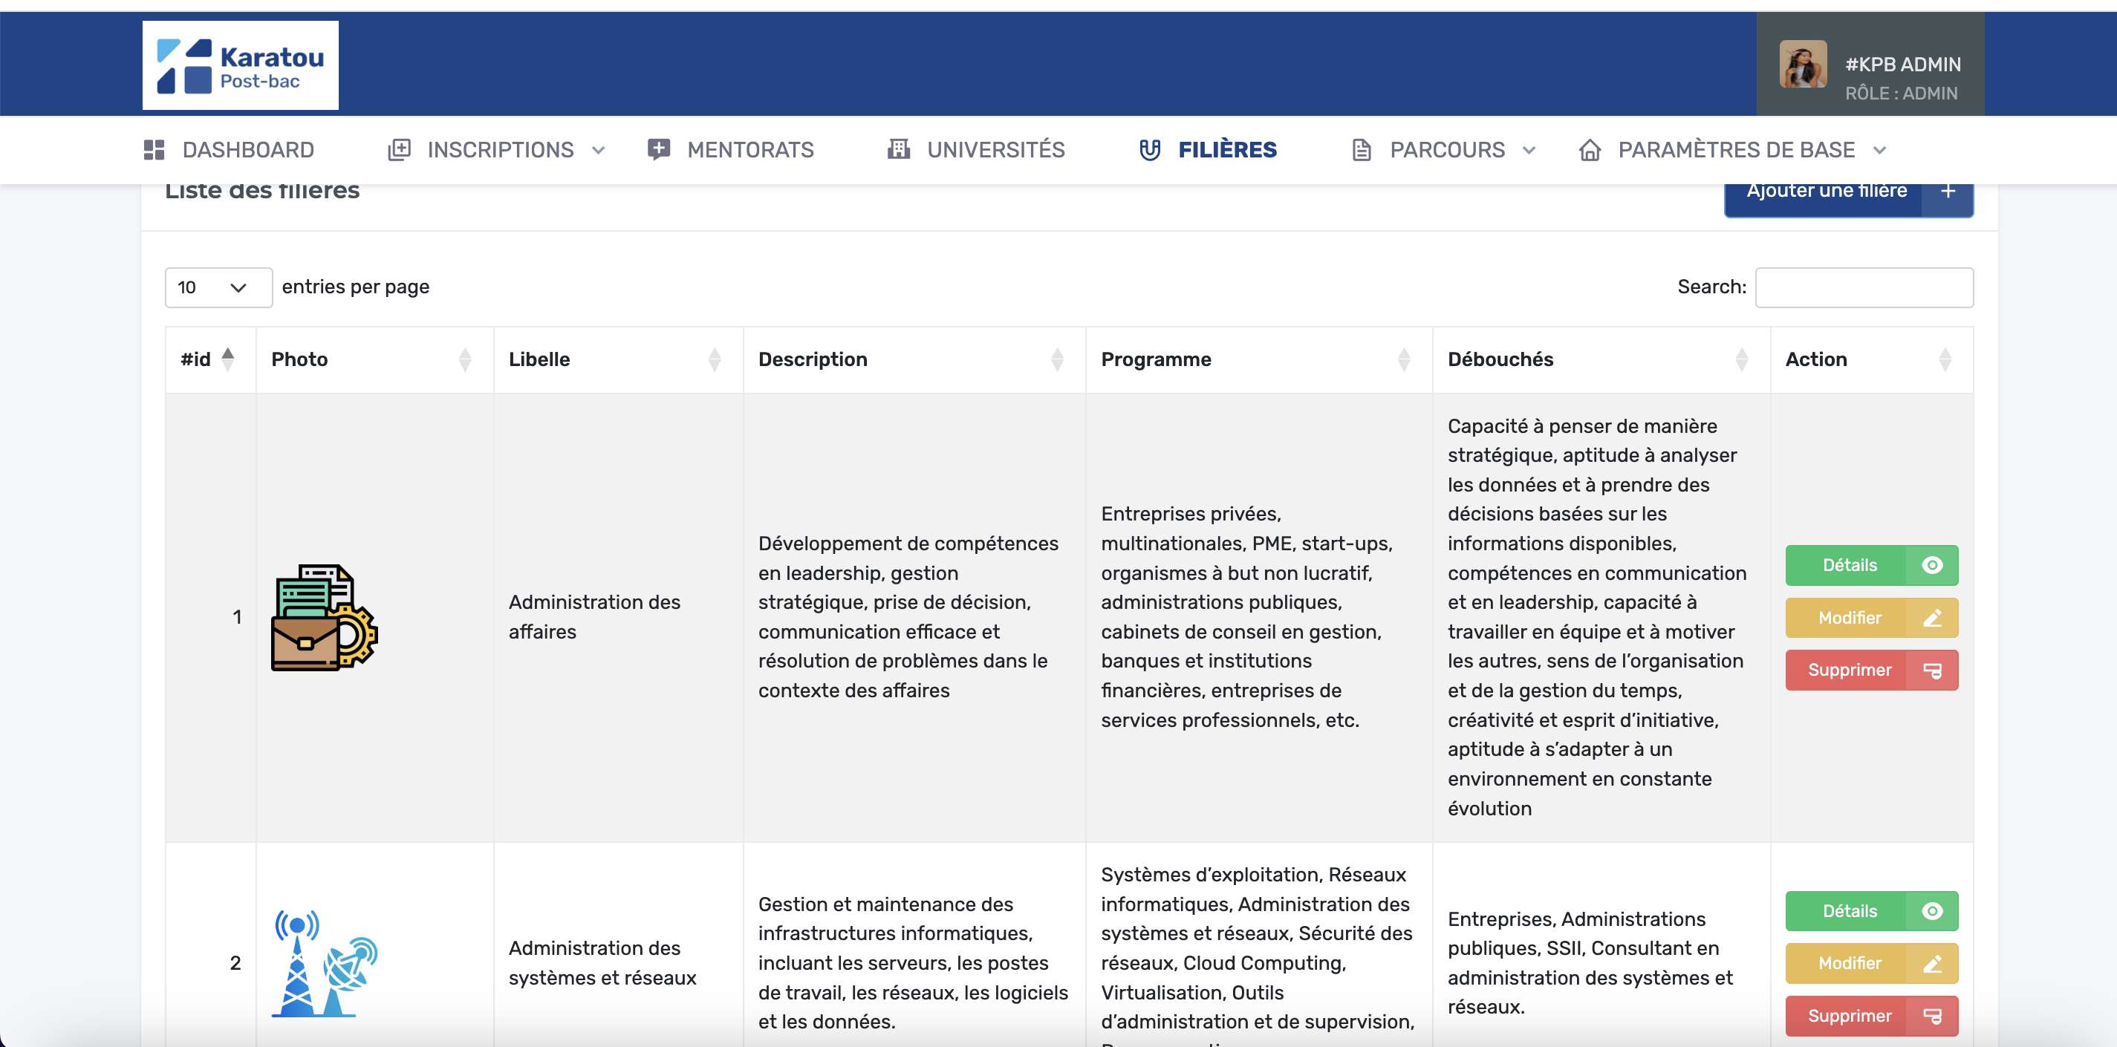The height and width of the screenshot is (1047, 2117).
Task: Click the Dashboard grid icon
Action: tap(154, 149)
